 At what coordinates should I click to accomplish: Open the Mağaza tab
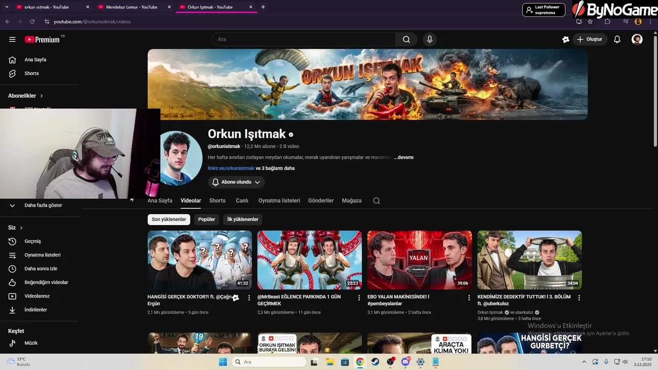pos(352,201)
